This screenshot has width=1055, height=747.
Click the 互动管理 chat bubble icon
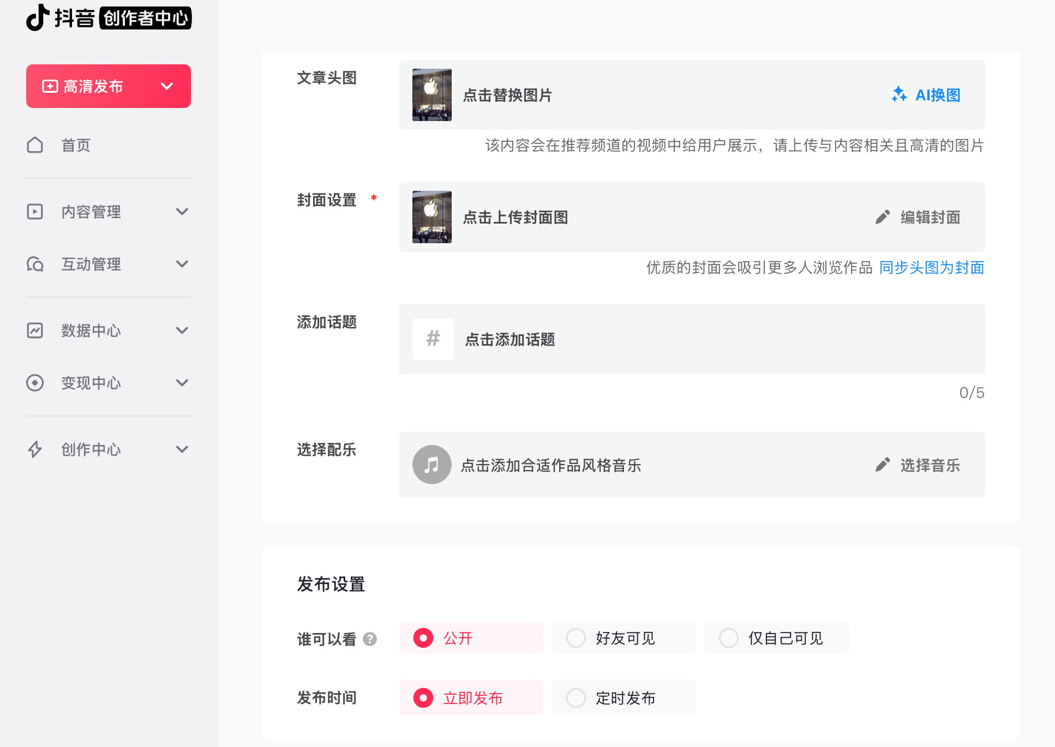point(35,264)
